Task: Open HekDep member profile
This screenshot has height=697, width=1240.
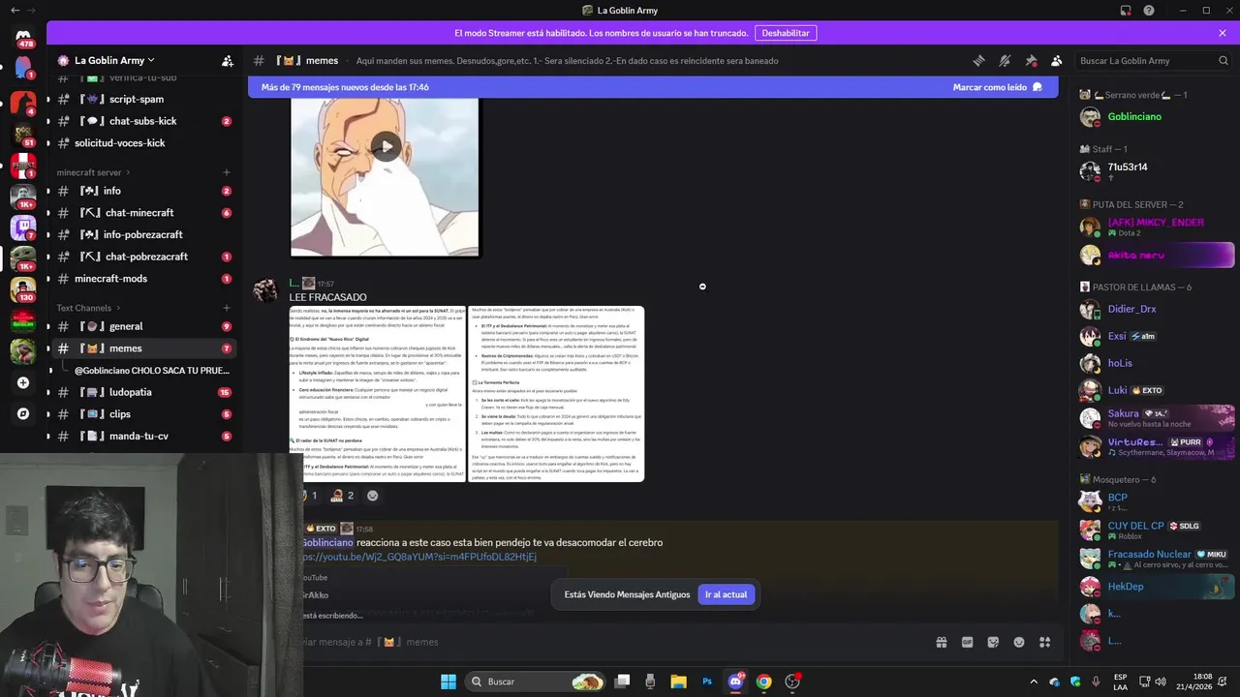Action: pos(1157,587)
